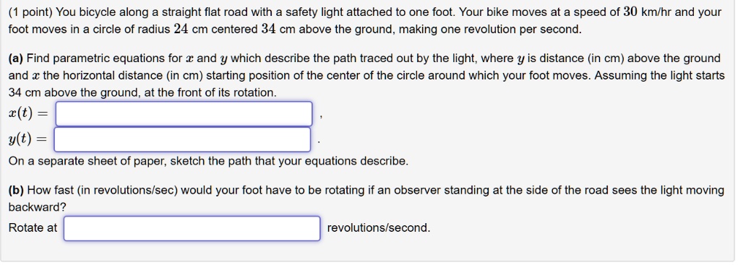Image resolution: width=738 pixels, height=265 pixels.
Task: Click the 'revolutions/second.' unit label
Action: pos(379,228)
